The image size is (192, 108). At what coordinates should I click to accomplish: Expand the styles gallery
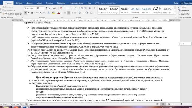click(175, 13)
